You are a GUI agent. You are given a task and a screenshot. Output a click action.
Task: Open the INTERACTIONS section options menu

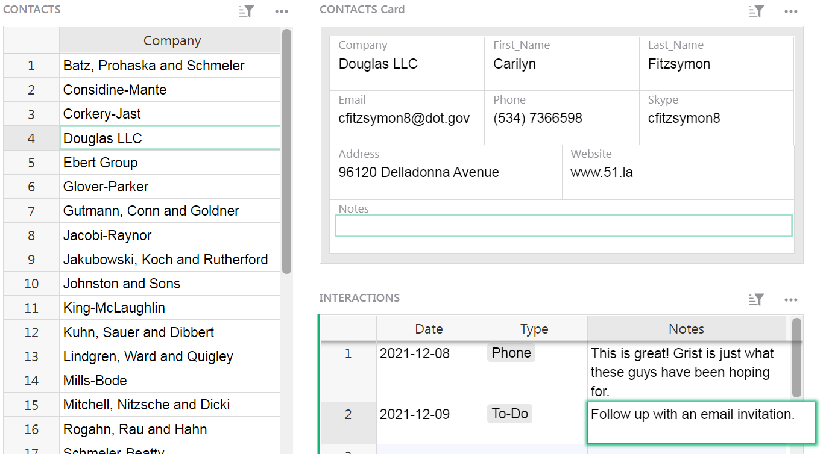point(791,299)
